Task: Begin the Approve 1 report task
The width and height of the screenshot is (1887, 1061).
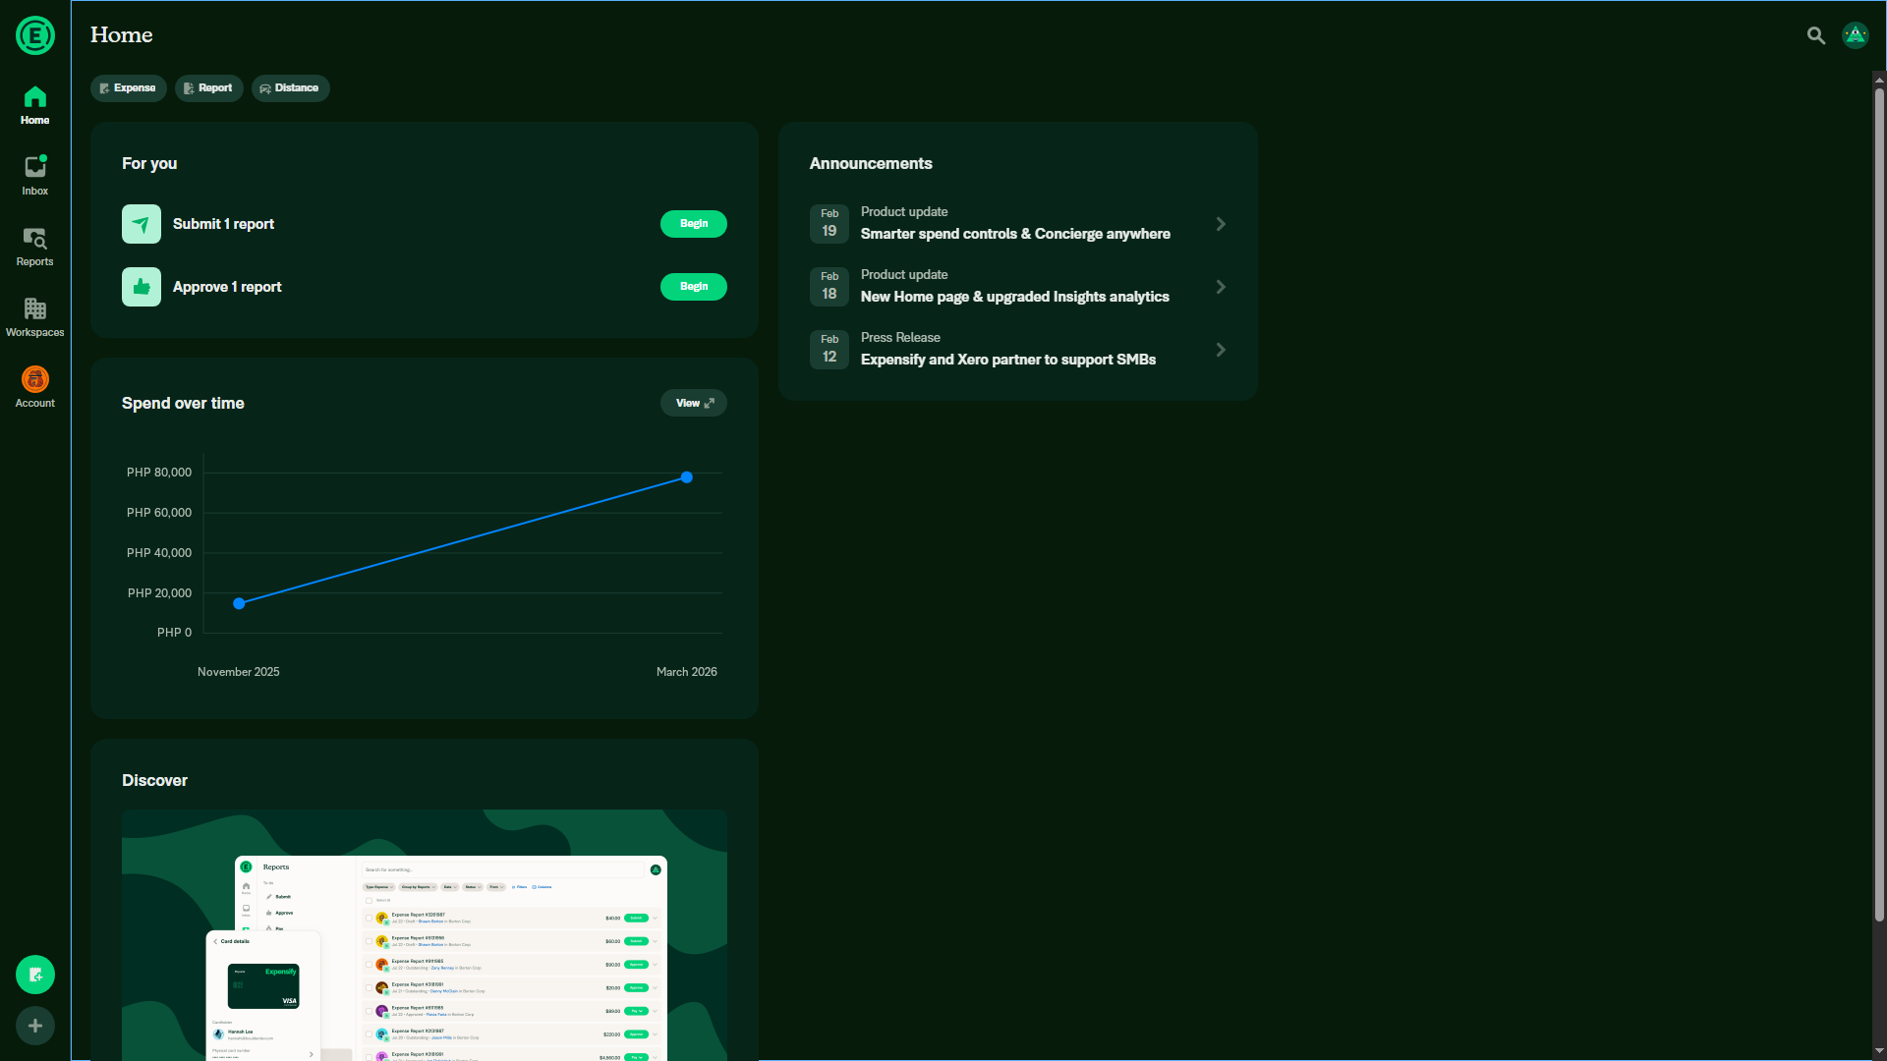Action: pyautogui.click(x=693, y=287)
